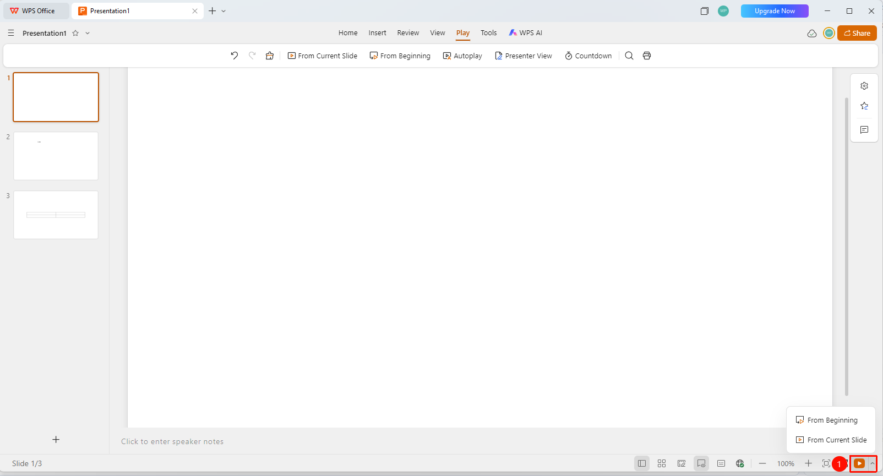The height and width of the screenshot is (476, 883).
Task: Click the spell check globe icon
Action: click(740, 463)
